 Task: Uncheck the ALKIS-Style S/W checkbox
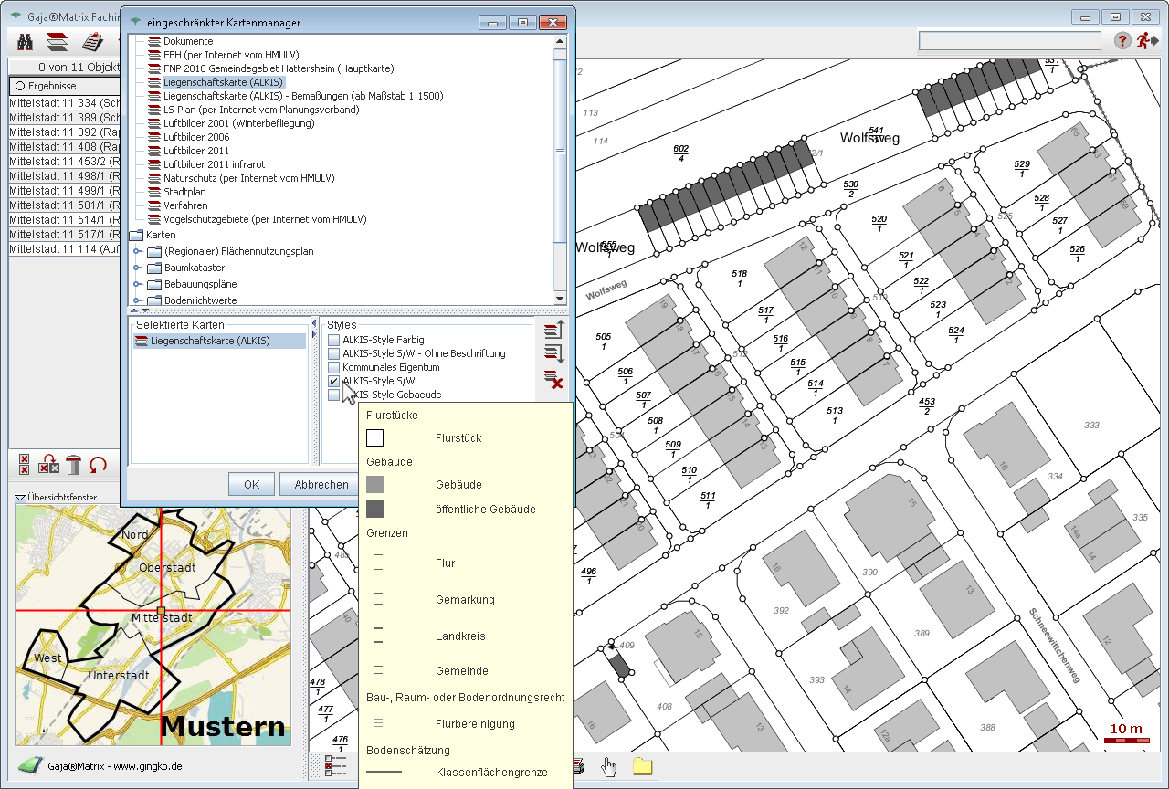(x=334, y=381)
